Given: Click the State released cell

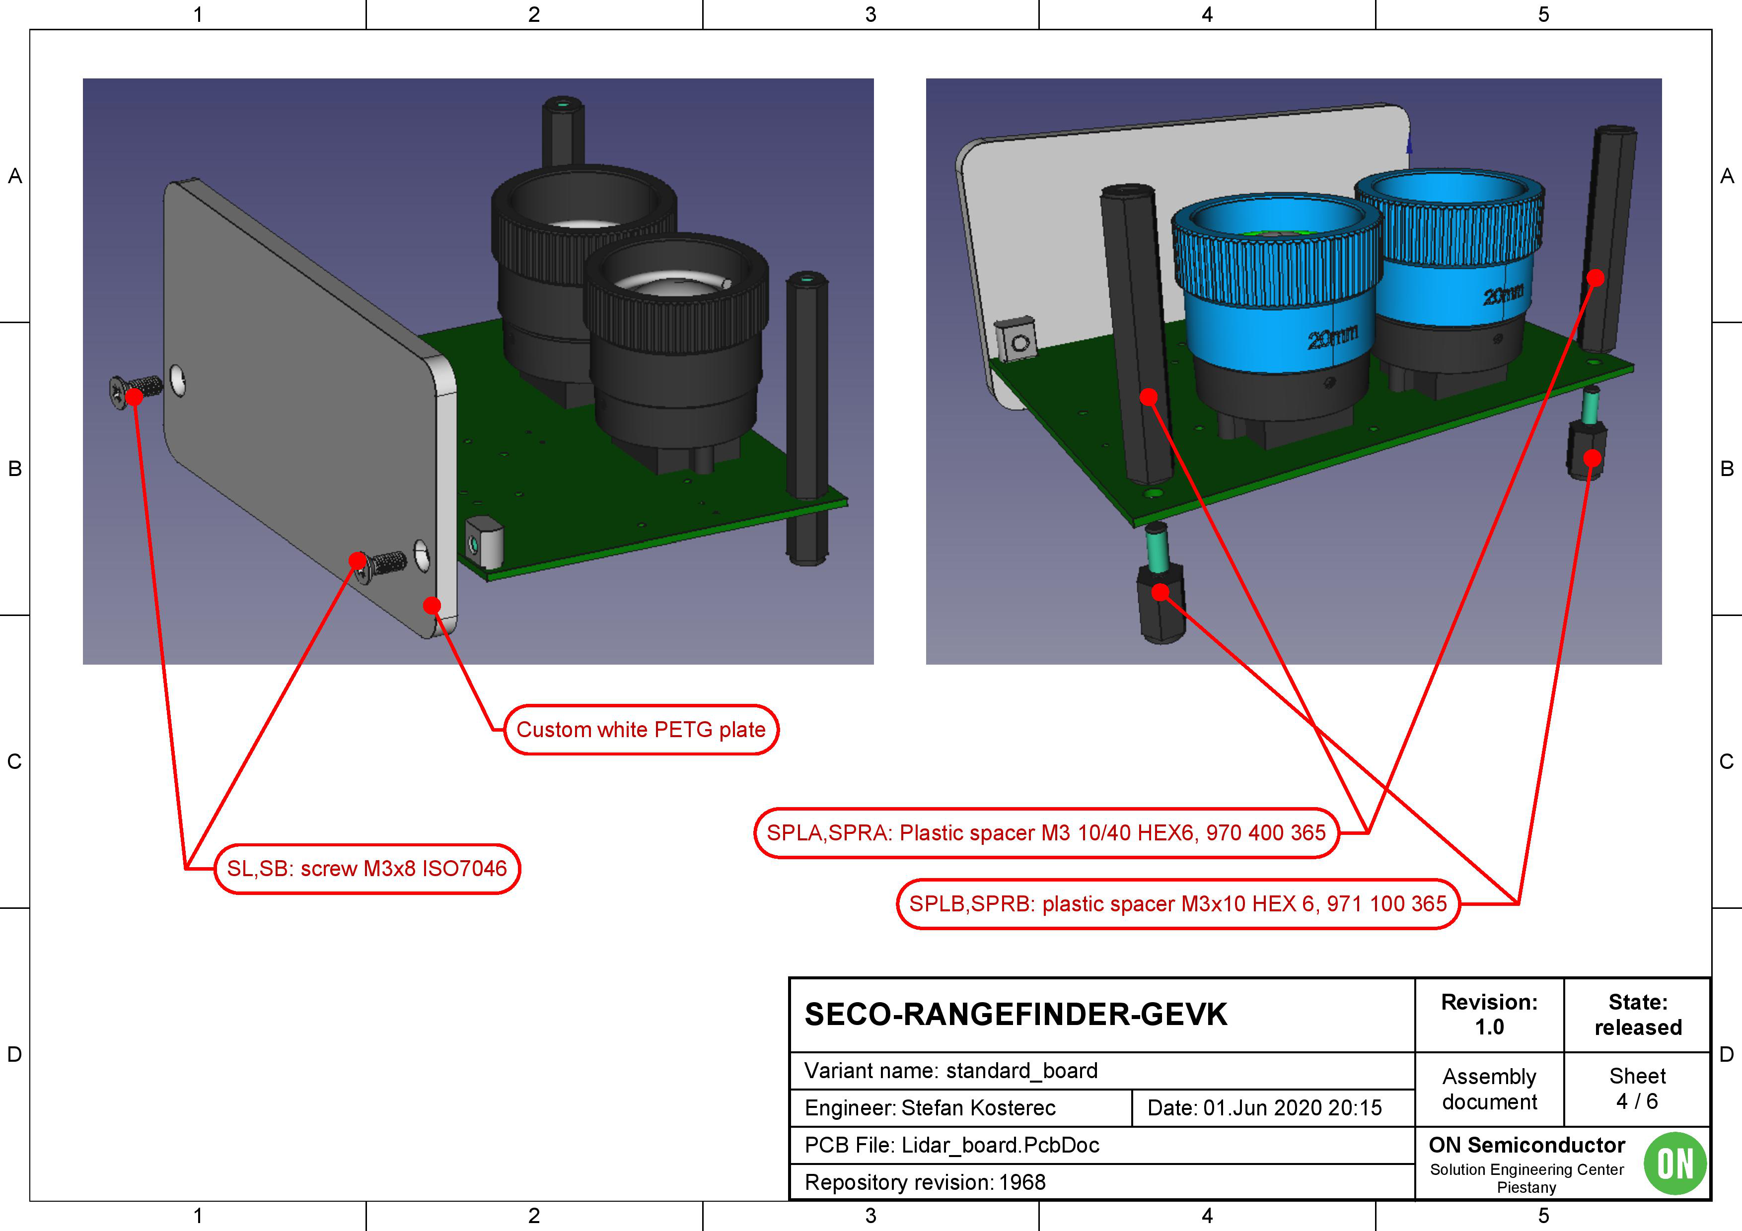Looking at the screenshot, I should point(1637,1015).
